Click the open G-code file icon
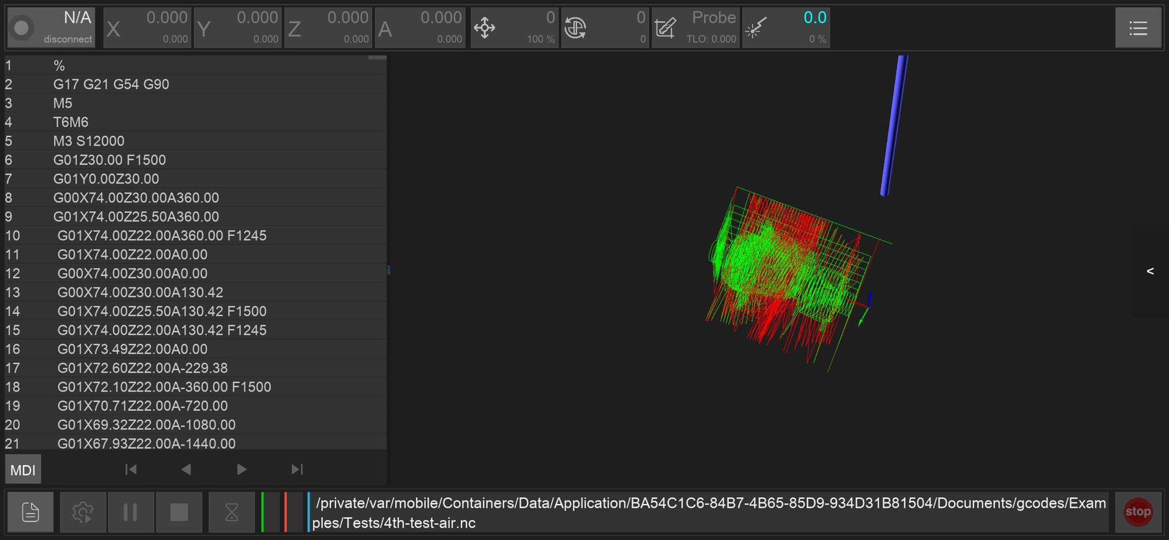1169x540 pixels. [30, 512]
